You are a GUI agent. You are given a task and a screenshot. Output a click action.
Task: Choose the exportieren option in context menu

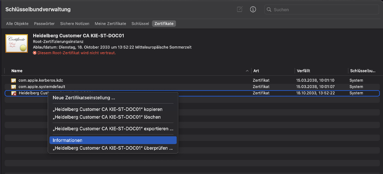coord(113,129)
